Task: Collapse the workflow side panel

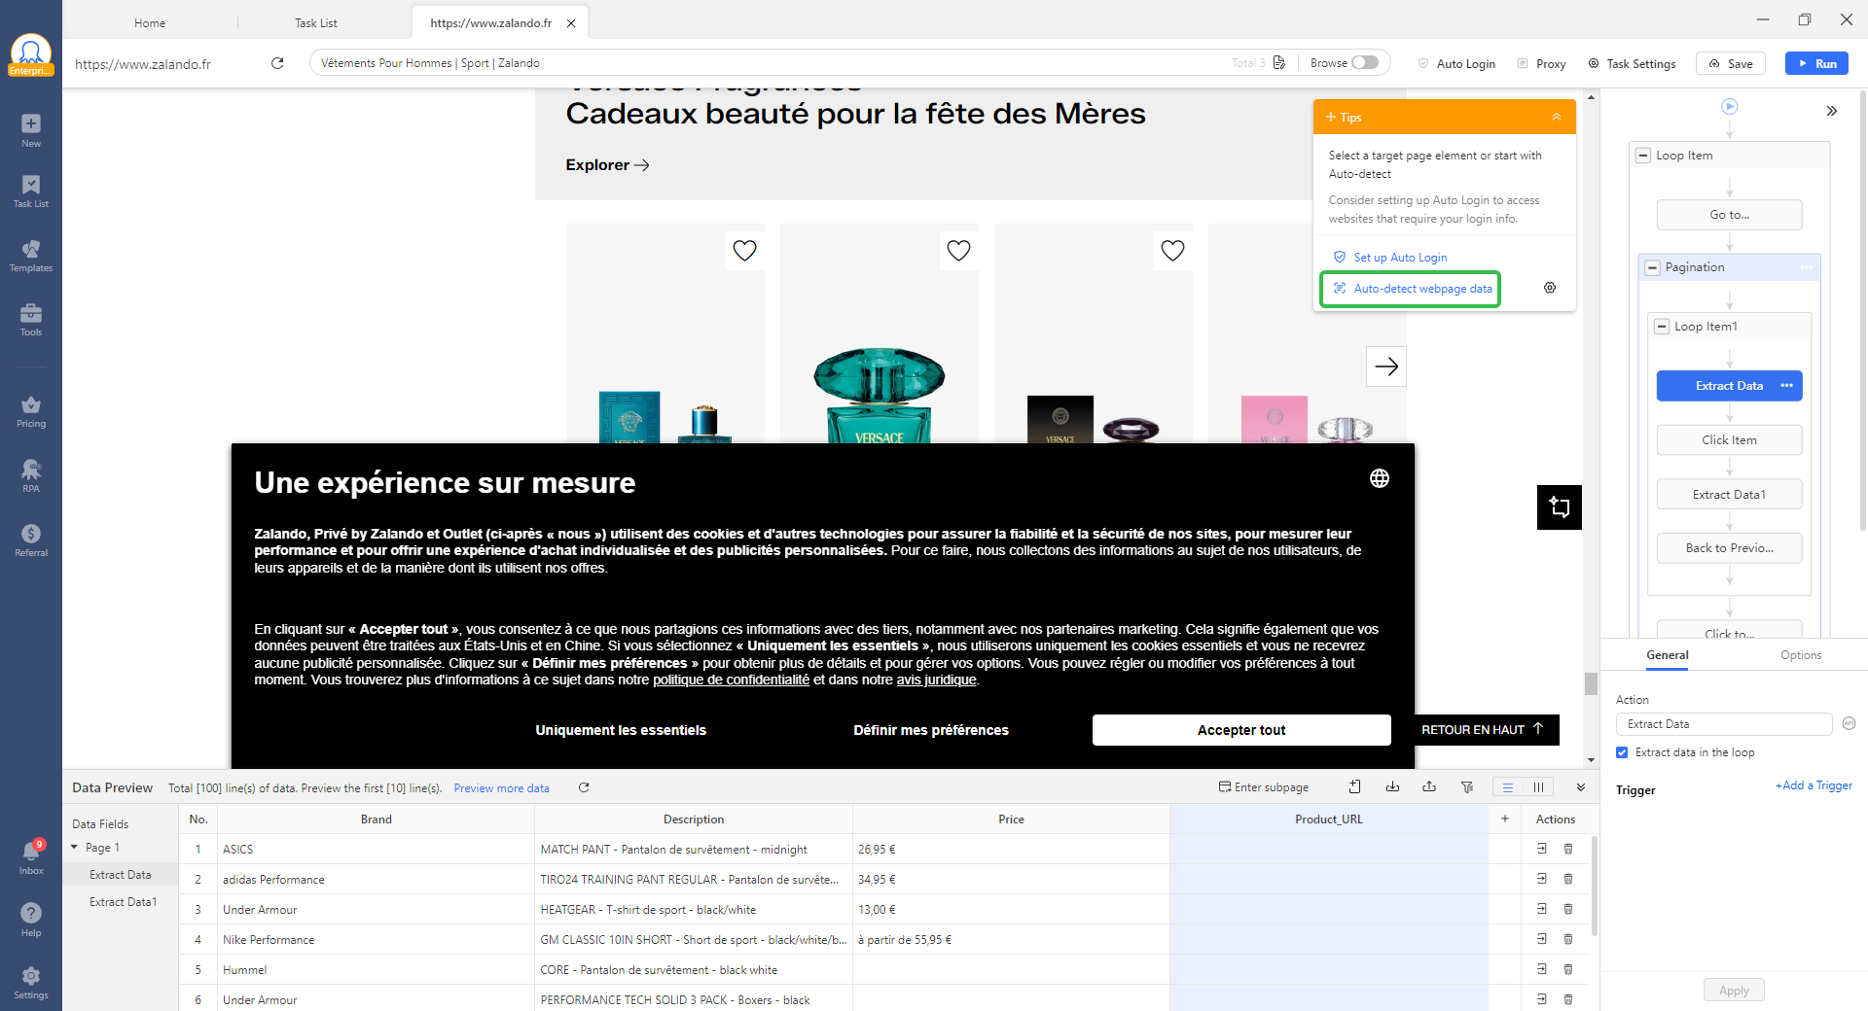Action: point(1832,111)
